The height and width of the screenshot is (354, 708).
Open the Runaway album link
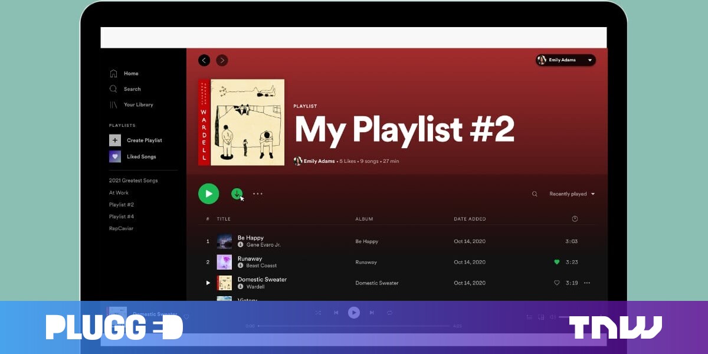[366, 262]
